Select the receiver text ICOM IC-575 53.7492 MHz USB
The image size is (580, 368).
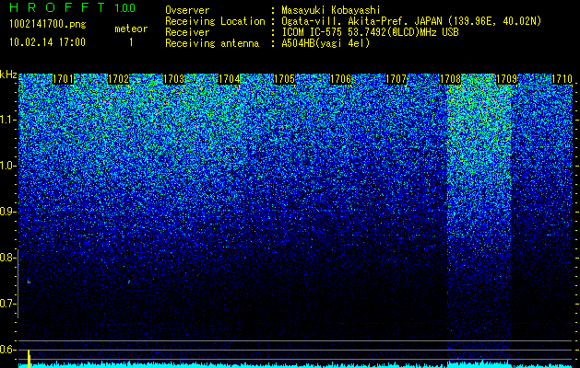tap(370, 32)
